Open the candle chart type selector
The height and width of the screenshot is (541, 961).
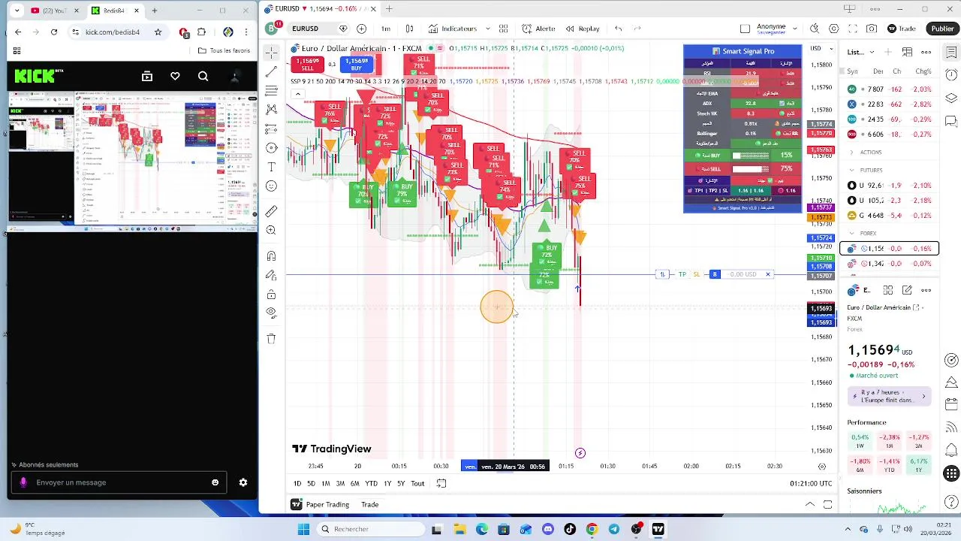tap(409, 29)
